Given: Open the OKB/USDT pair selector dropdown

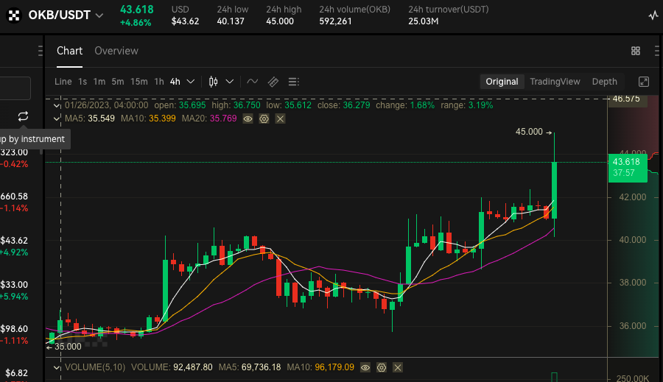Looking at the screenshot, I should point(99,15).
